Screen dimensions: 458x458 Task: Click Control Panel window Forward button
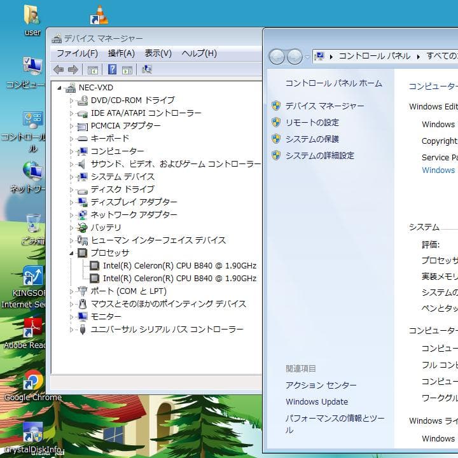[x=295, y=57]
